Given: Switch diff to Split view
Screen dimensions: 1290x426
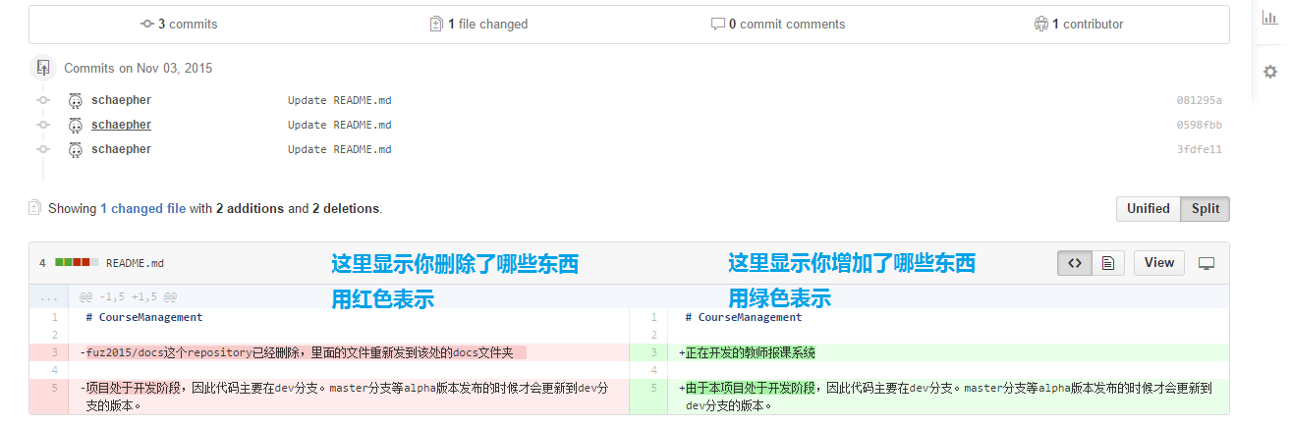Looking at the screenshot, I should [1206, 209].
